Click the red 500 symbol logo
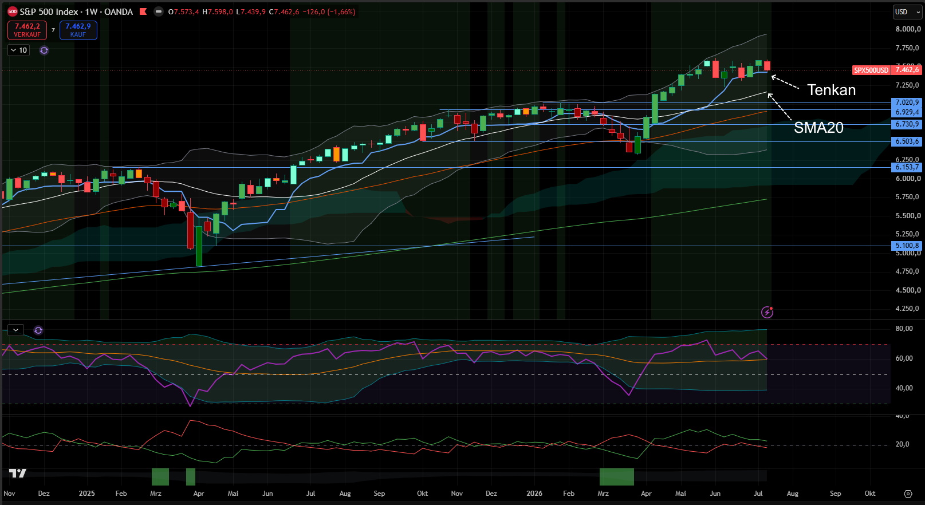Image resolution: width=925 pixels, height=505 pixels. pos(13,11)
